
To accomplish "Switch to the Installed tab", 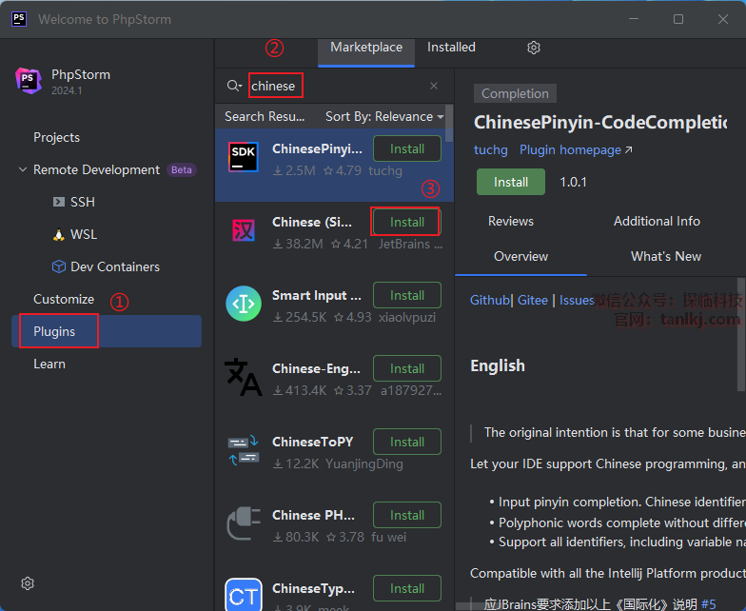I will click(451, 48).
